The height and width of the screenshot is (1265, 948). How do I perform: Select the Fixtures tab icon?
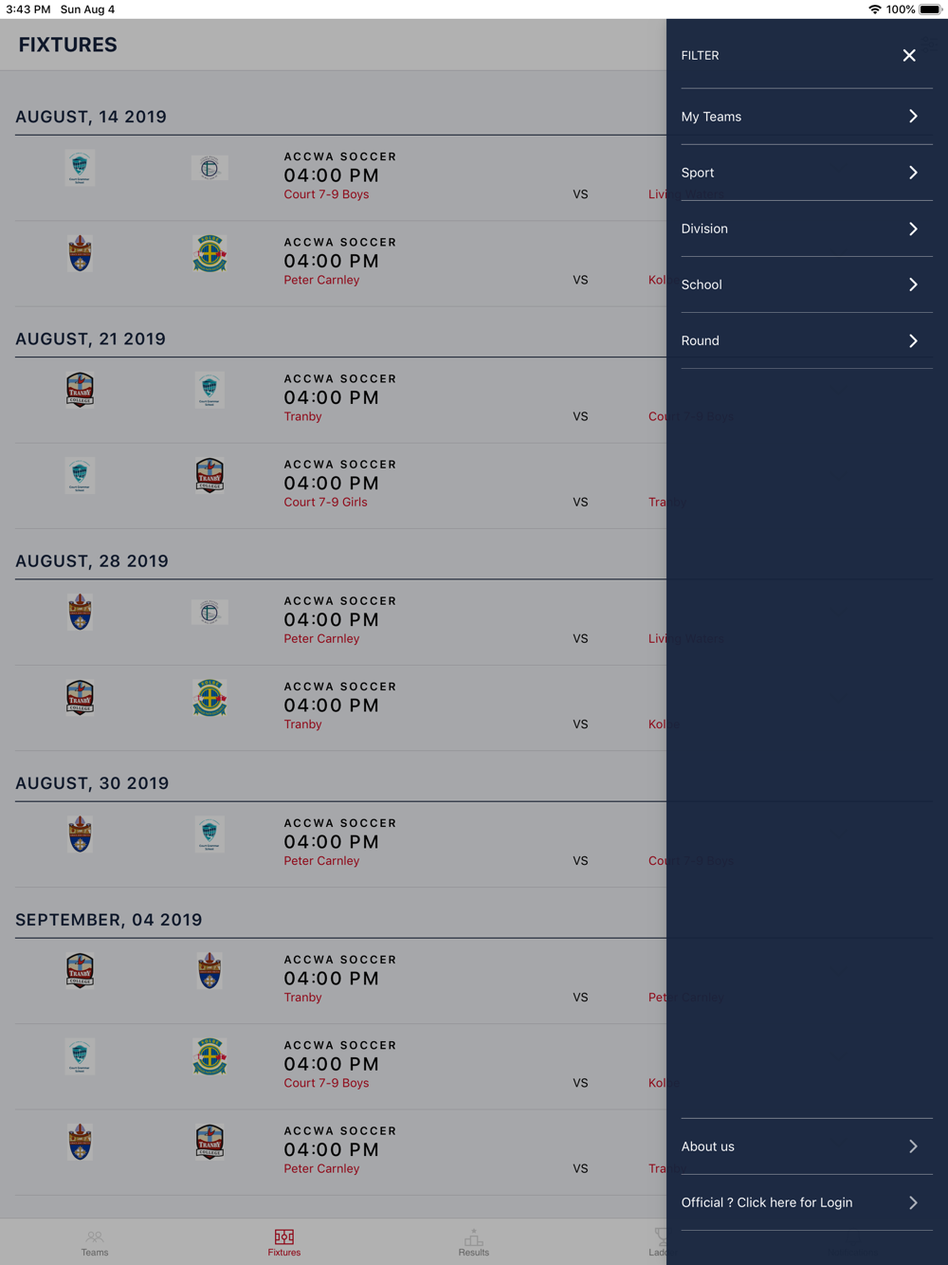[x=283, y=1237]
